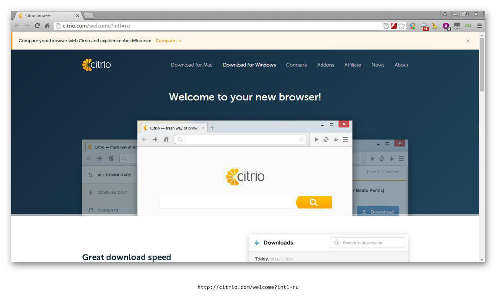Go to the Compare nav item

(296, 65)
